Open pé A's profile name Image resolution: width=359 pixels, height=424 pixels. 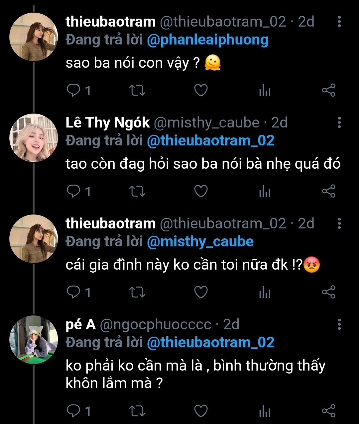point(81,324)
